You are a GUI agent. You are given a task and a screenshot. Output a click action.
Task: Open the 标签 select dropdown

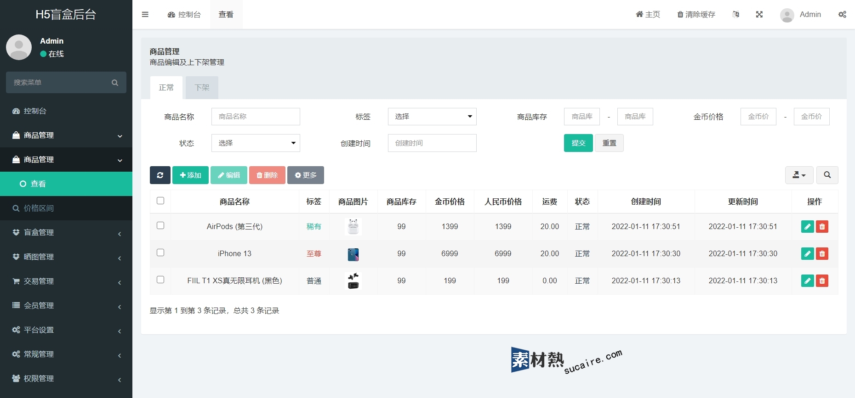(x=432, y=117)
